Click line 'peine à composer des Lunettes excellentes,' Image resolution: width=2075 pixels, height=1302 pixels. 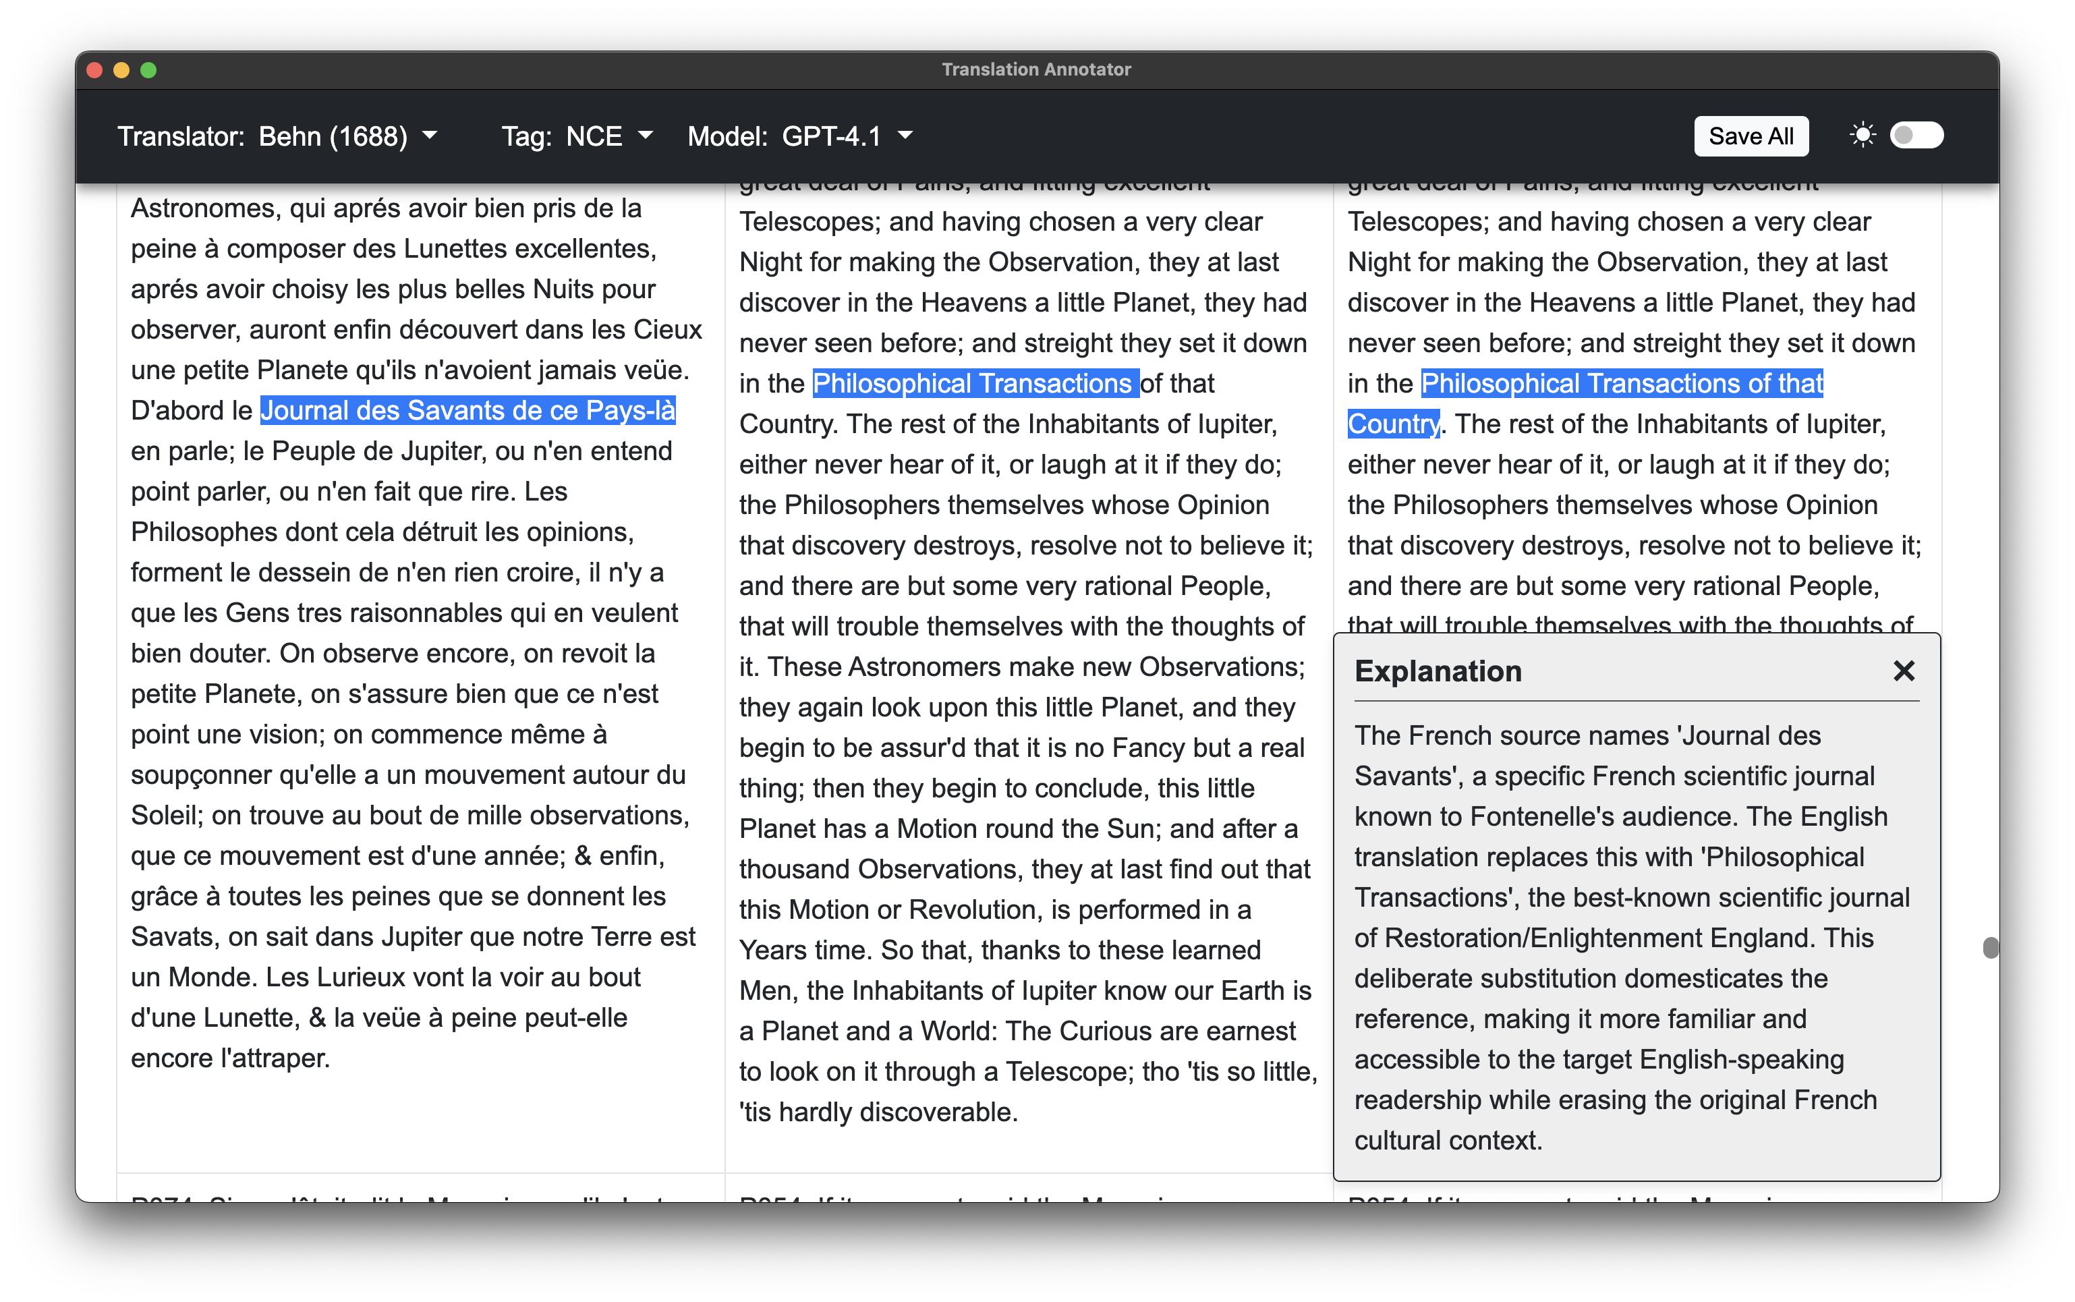click(393, 248)
